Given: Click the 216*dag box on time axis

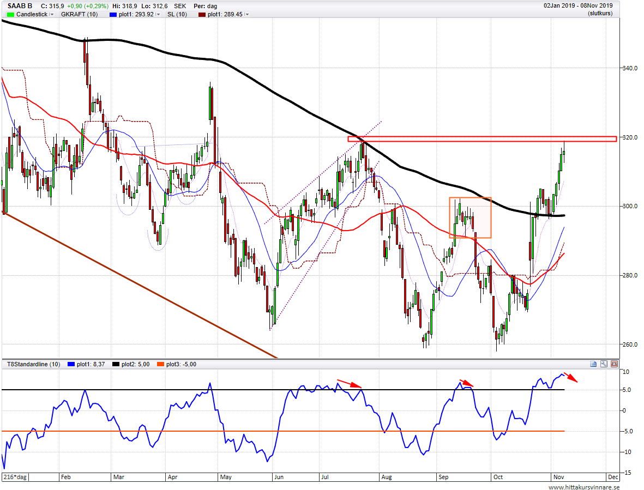Looking at the screenshot, I should 15,477.
